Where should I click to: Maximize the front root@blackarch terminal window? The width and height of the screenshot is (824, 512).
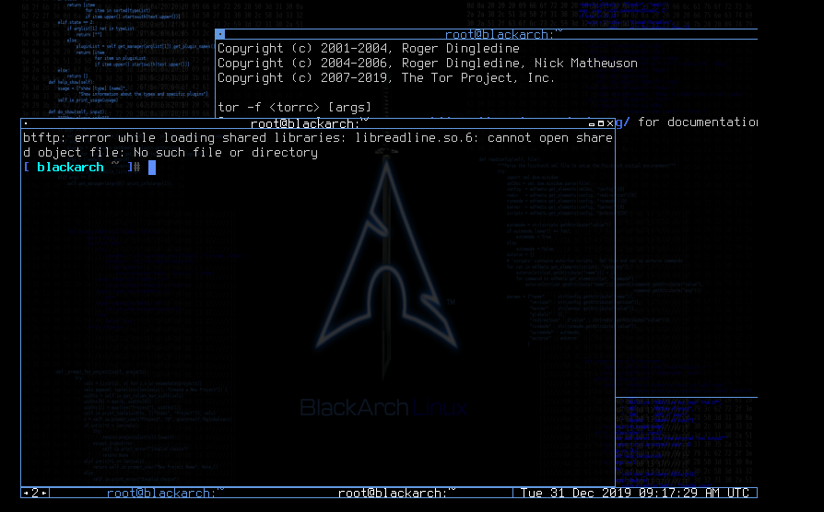coord(601,124)
